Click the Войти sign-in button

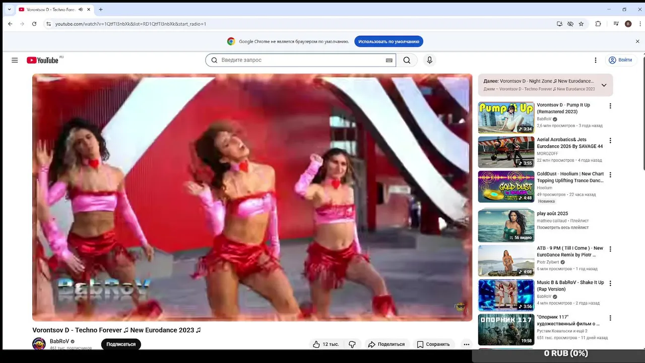point(620,60)
